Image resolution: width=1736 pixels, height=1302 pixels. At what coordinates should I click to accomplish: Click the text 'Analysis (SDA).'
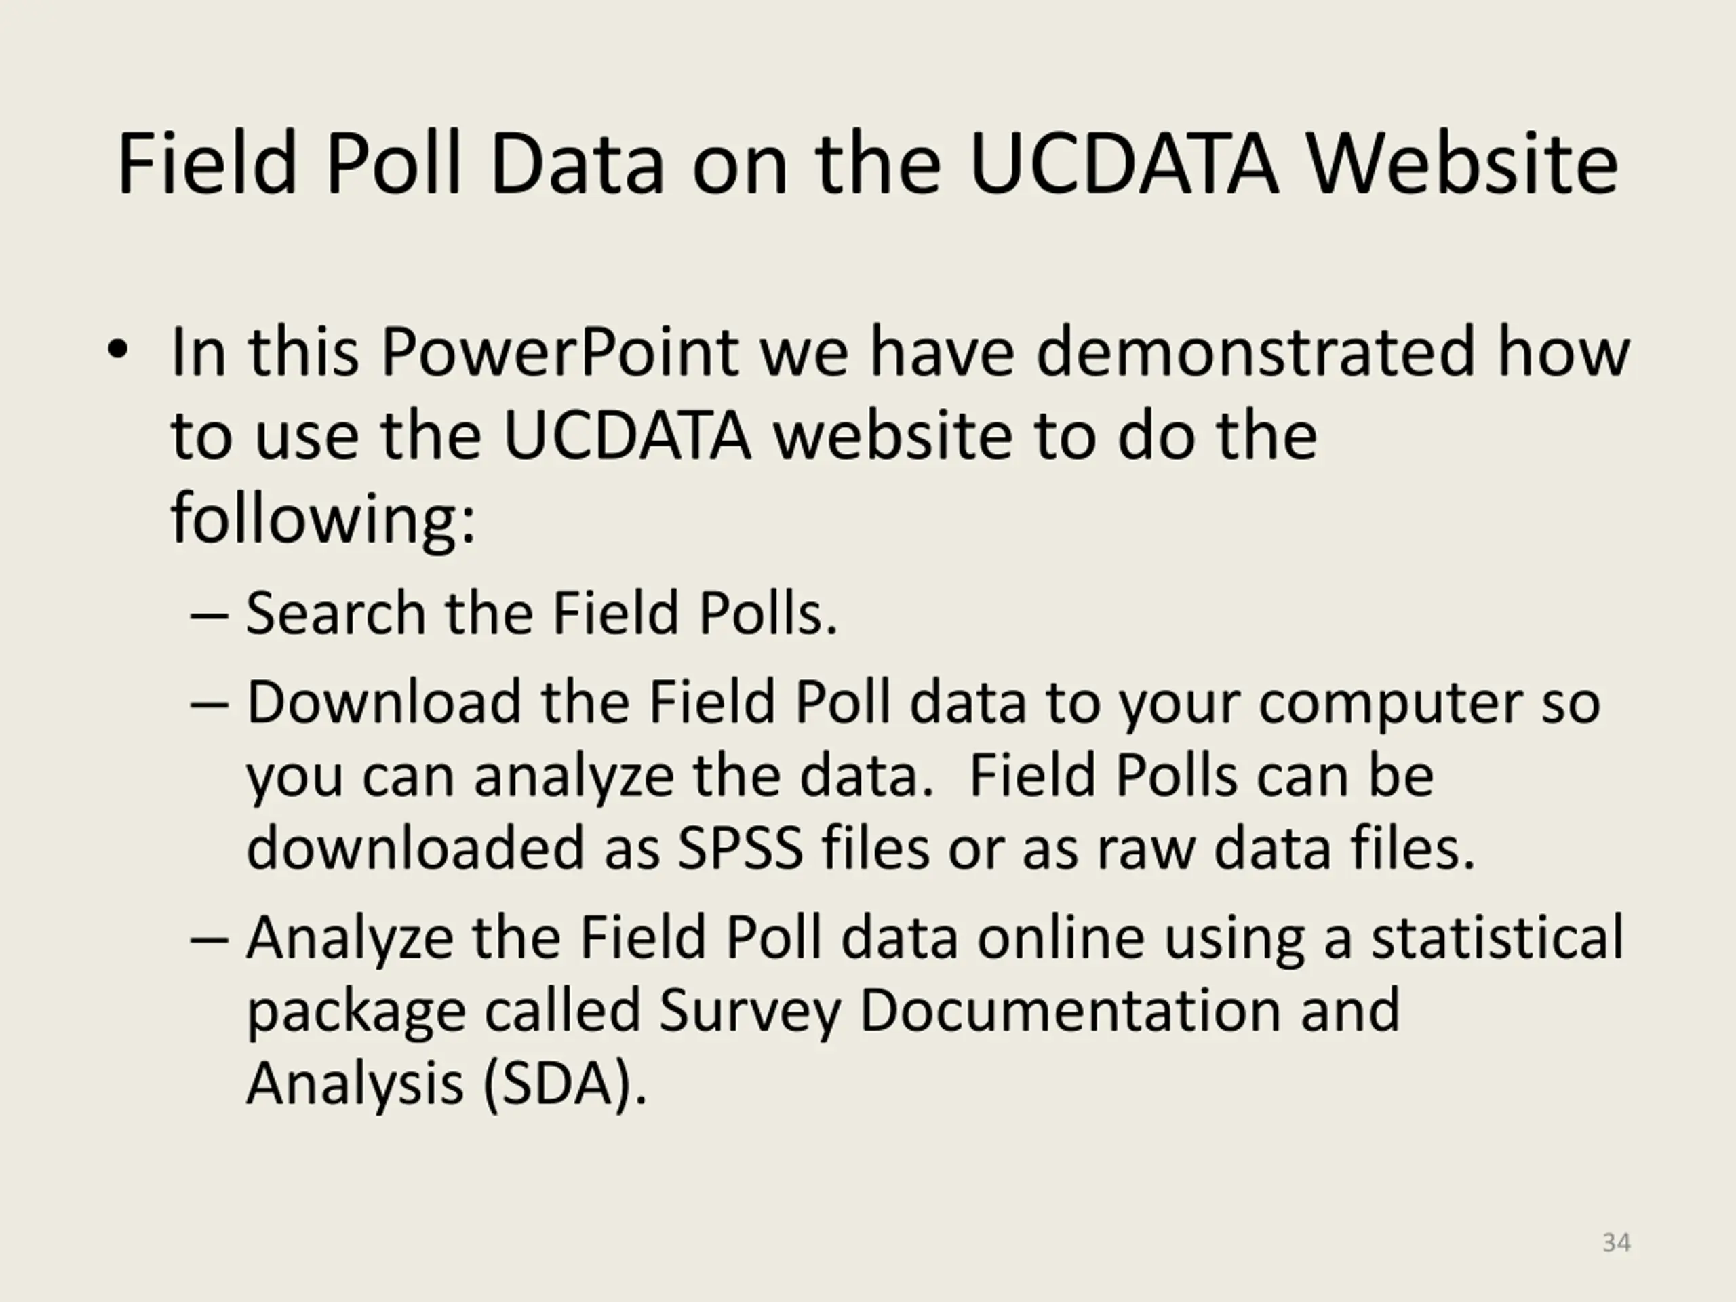coord(447,1084)
